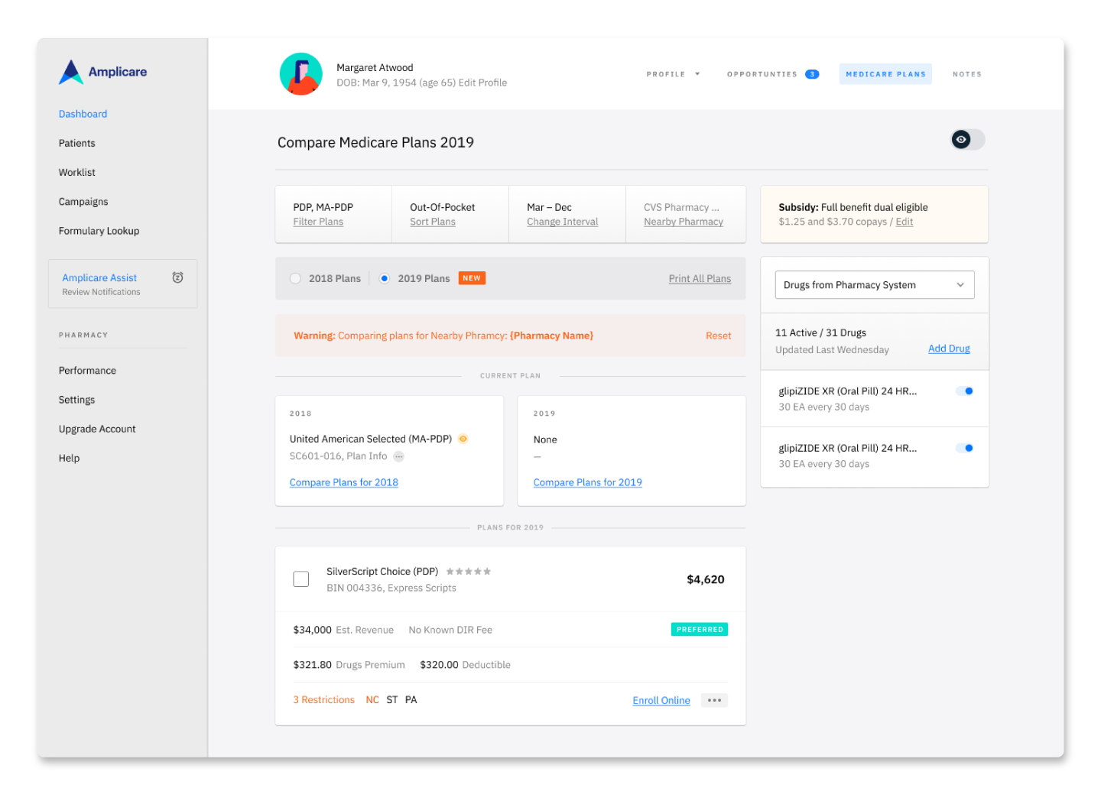Screen dimensions: 1101x801
Task: Click Enroll Online for SilverScript Choice
Action: (x=661, y=700)
